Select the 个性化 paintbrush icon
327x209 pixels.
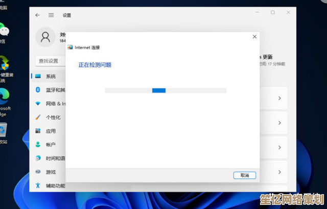click(38, 118)
